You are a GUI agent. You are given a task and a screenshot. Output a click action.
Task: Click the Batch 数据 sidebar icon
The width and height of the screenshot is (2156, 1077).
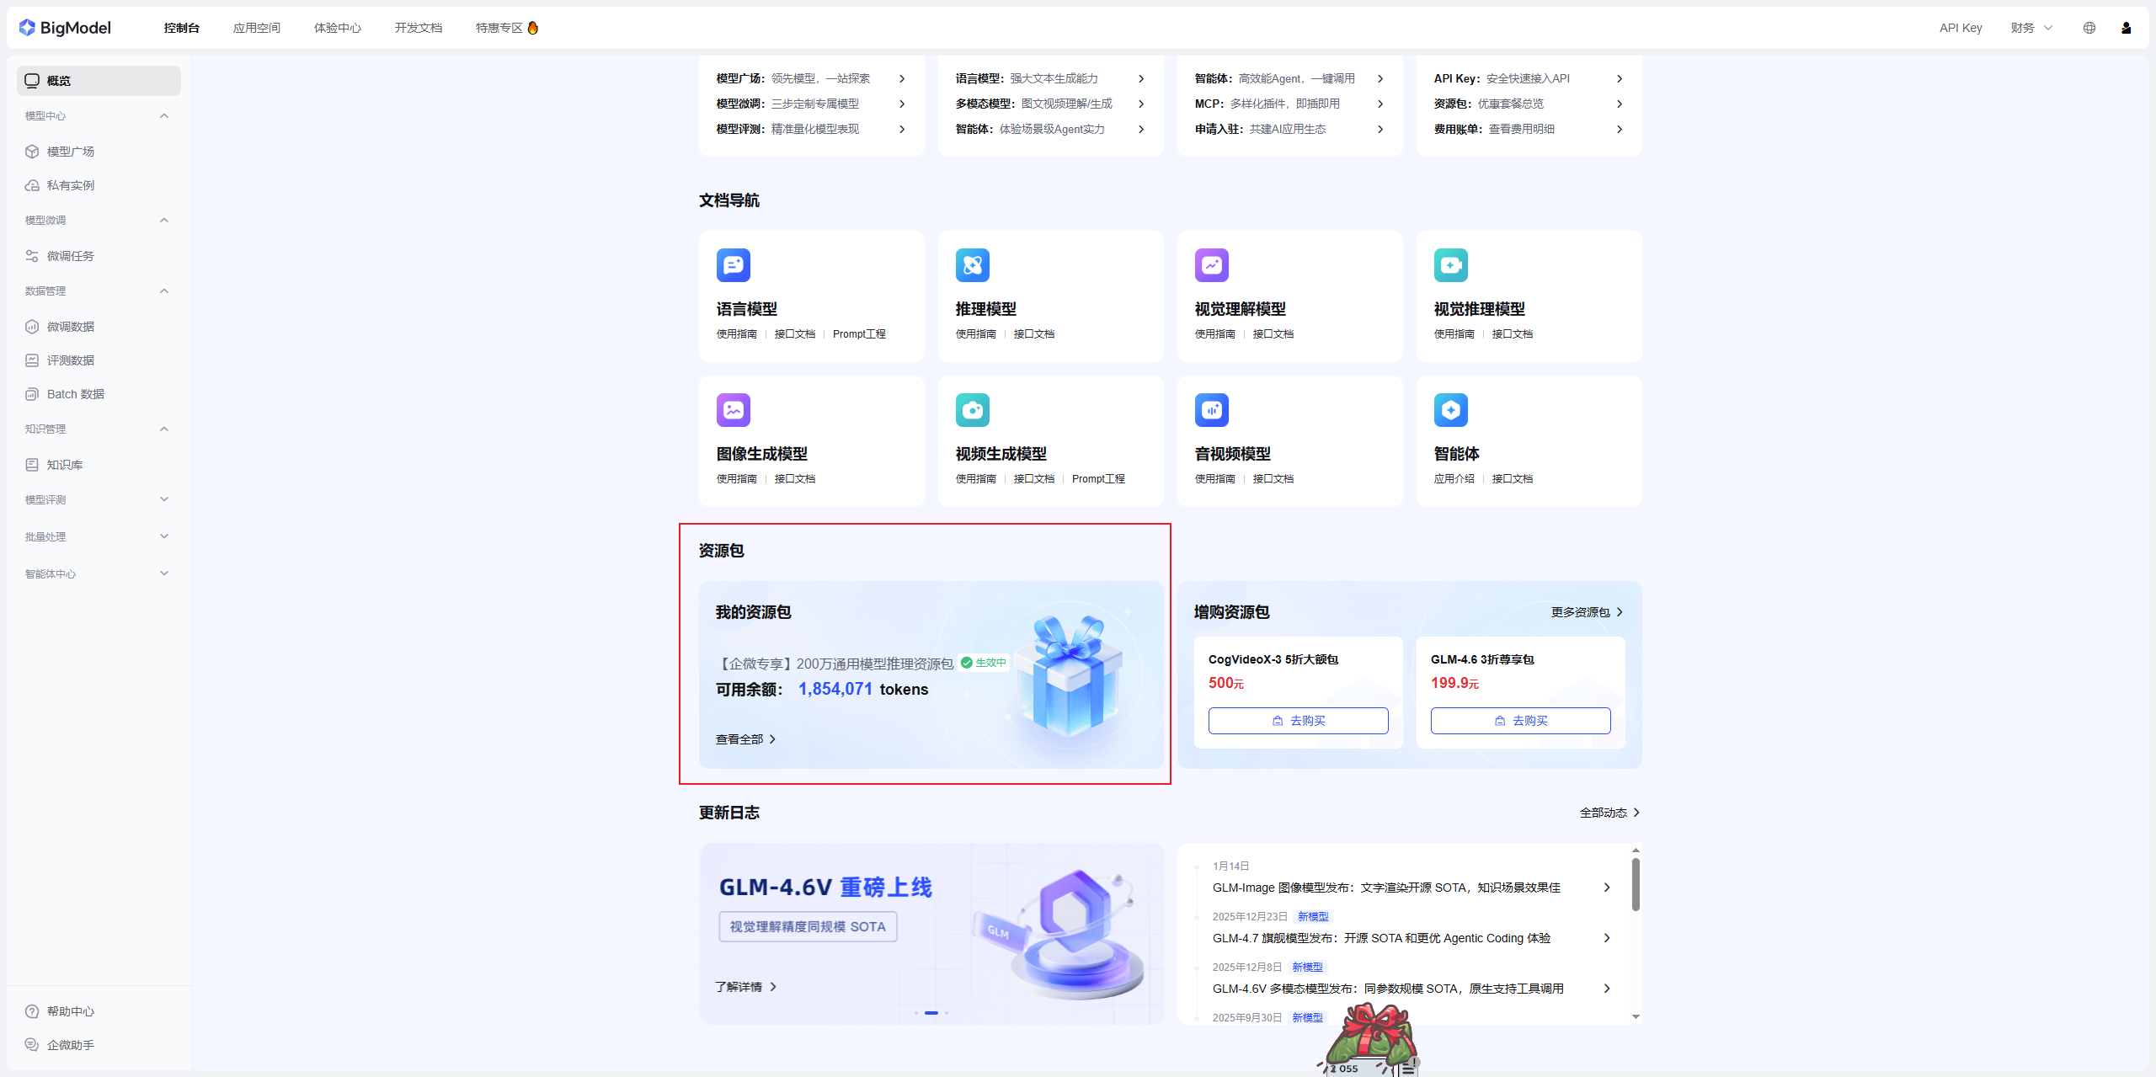pyautogui.click(x=32, y=393)
